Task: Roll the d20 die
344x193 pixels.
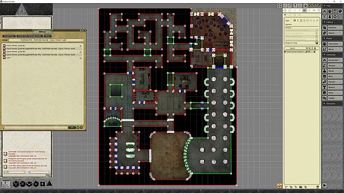Action: click(16, 184)
